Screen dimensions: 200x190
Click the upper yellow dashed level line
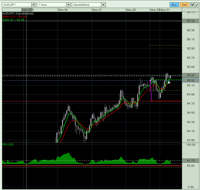166,45
